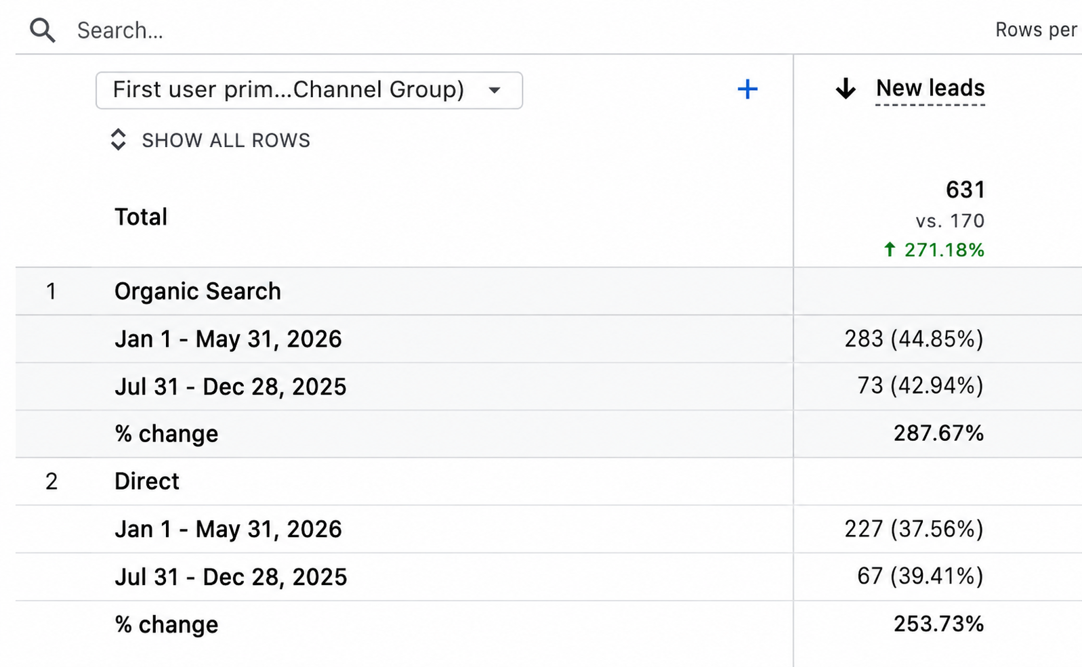The height and width of the screenshot is (667, 1082).
Task: Click row number 2
Action: 51,481
